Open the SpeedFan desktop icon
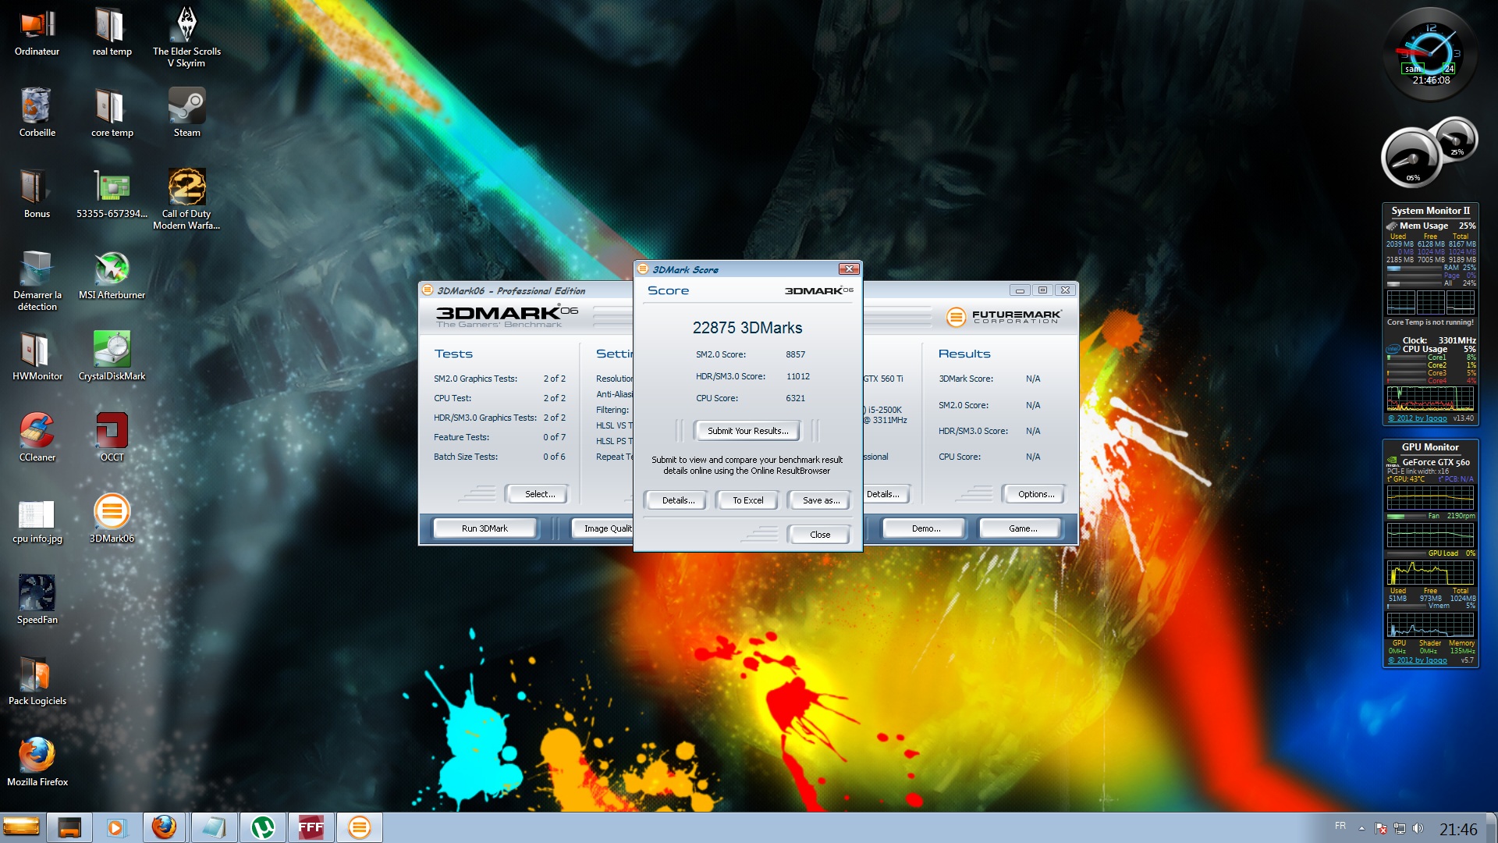This screenshot has height=843, width=1498. coord(37,595)
